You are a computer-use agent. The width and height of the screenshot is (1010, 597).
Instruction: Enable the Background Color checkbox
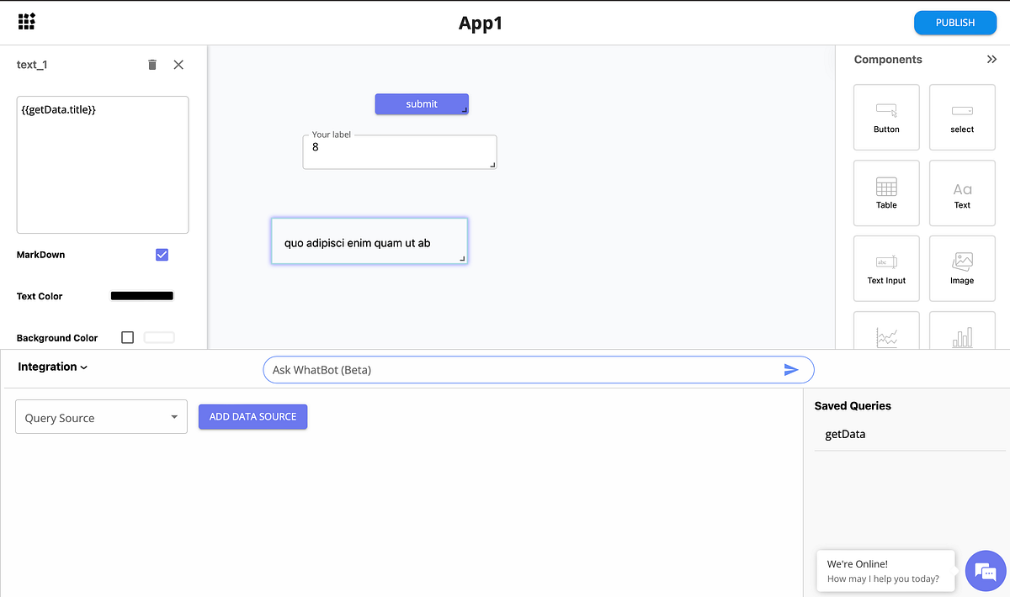[x=127, y=337]
